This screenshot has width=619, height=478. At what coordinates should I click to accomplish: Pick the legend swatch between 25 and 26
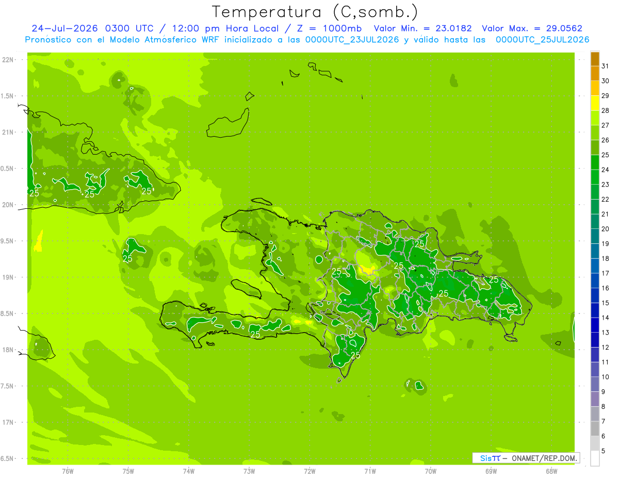pos(595,147)
